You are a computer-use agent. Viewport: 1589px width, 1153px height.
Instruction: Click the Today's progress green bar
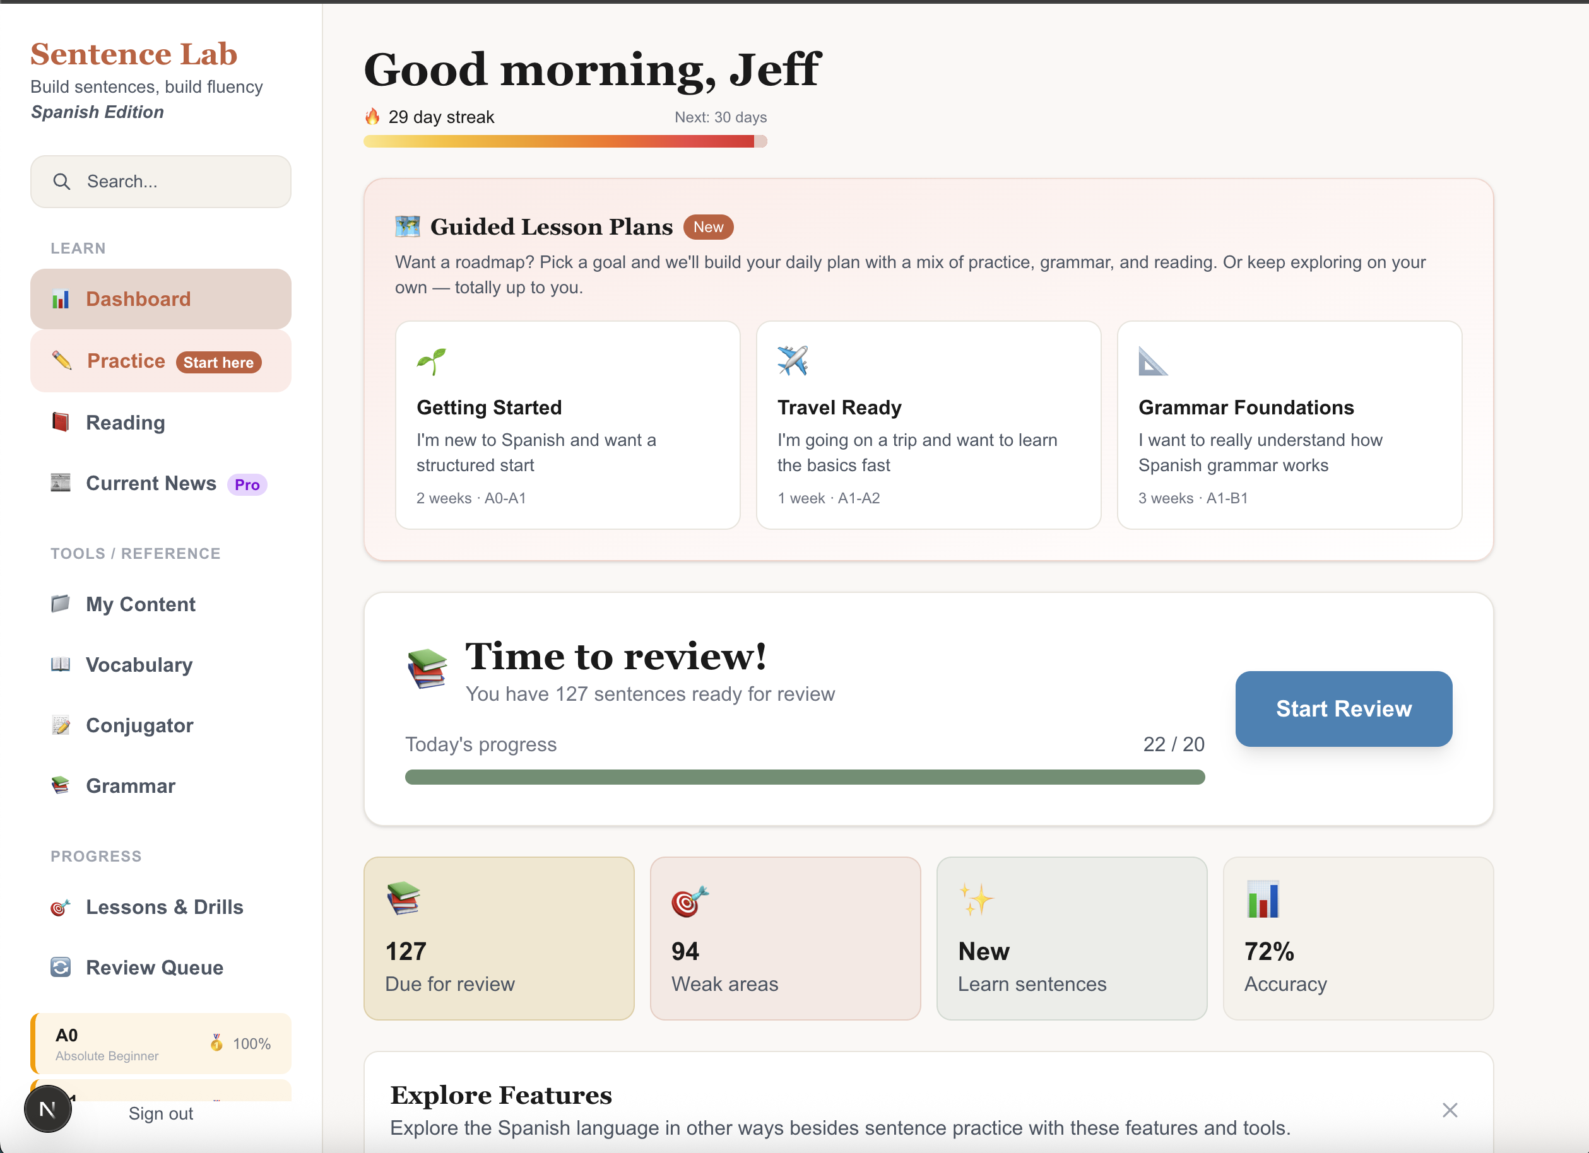805,777
